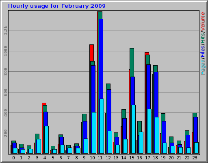The image size is (208, 163).
Task: Select the green Hits bar for hour 12
Action: [x=108, y=86]
